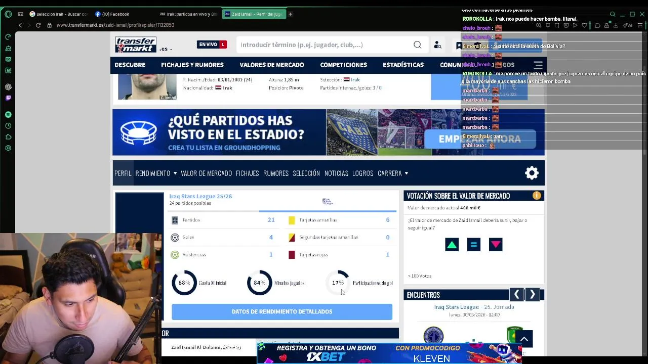Open Rumores profile tab
Viewport: 648px width, 364px height.
pyautogui.click(x=276, y=173)
